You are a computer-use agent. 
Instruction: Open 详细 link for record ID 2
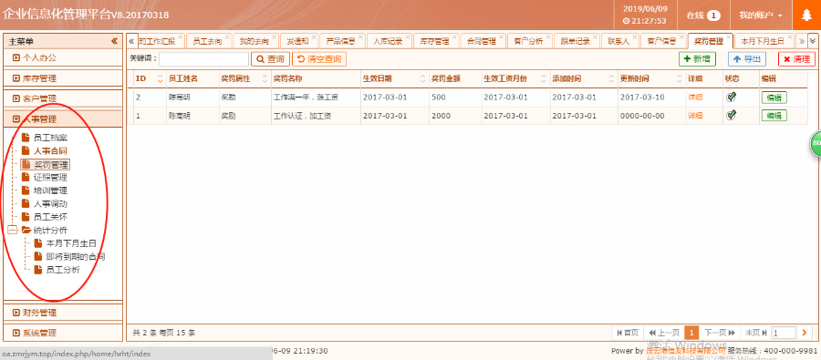pos(695,98)
